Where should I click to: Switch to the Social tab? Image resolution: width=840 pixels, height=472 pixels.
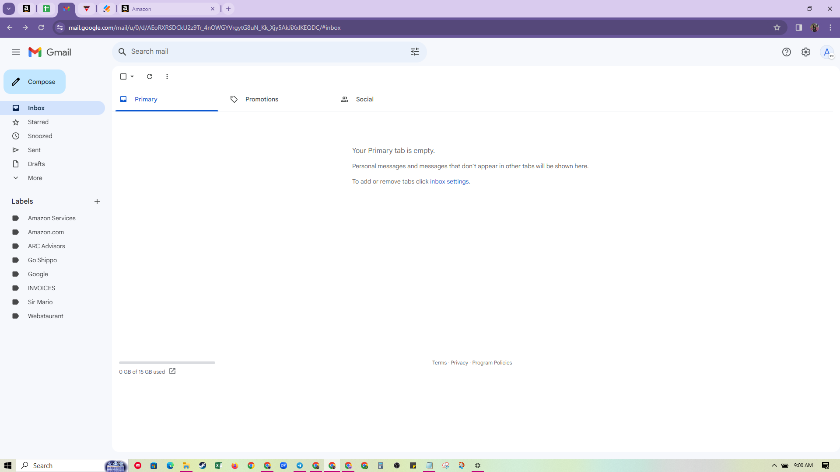[x=387, y=99]
